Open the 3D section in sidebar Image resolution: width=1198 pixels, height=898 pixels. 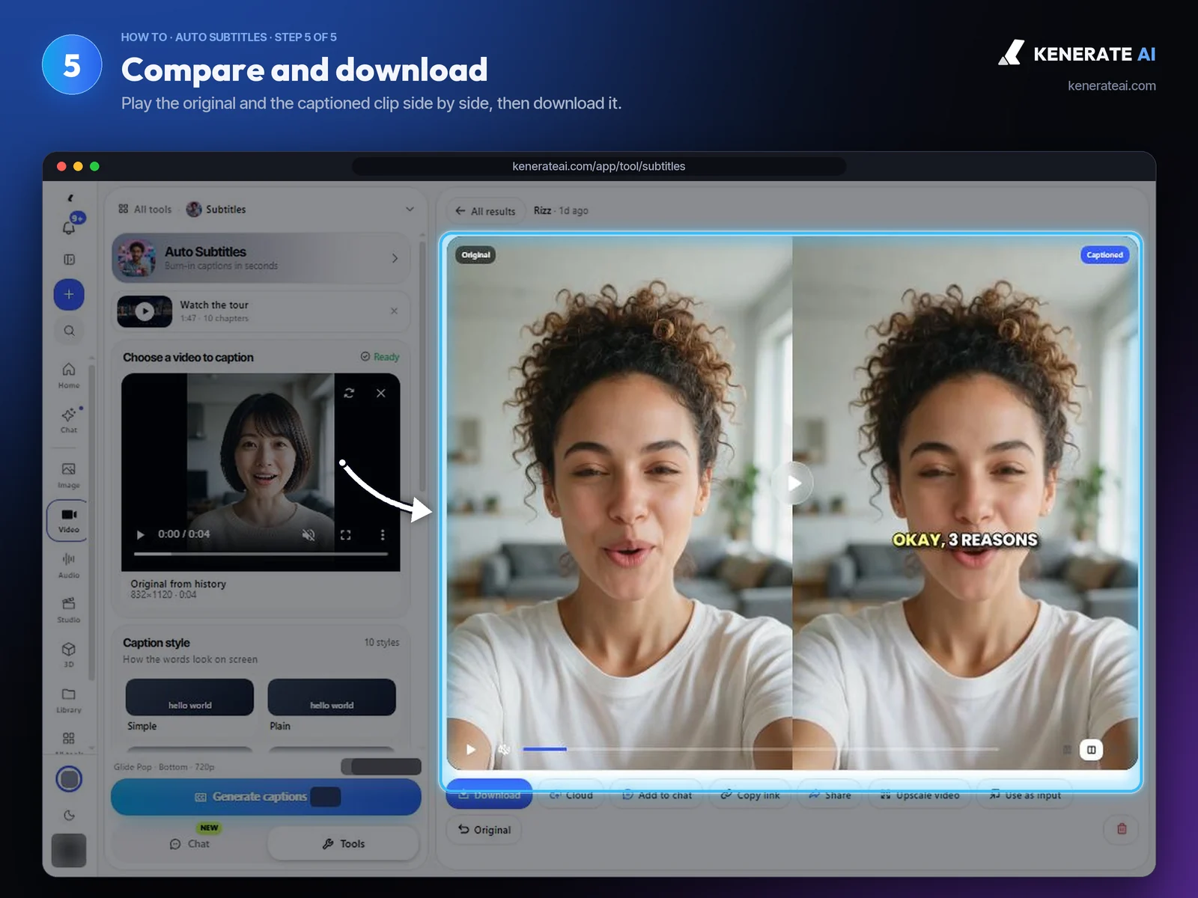69,655
